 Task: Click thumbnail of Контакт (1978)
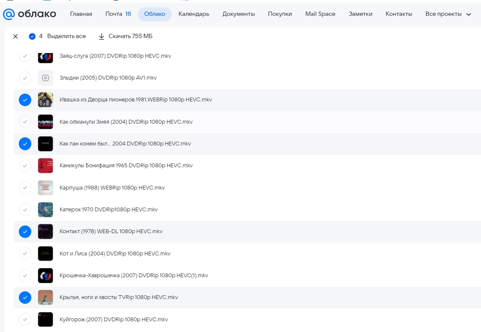[x=45, y=232]
